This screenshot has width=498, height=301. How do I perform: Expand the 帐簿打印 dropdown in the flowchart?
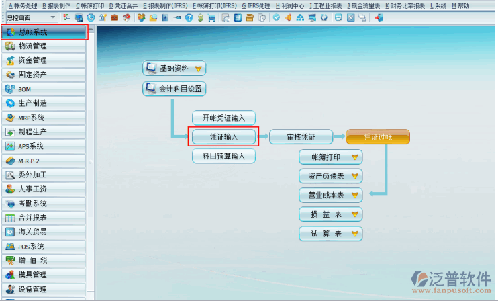tap(355, 157)
